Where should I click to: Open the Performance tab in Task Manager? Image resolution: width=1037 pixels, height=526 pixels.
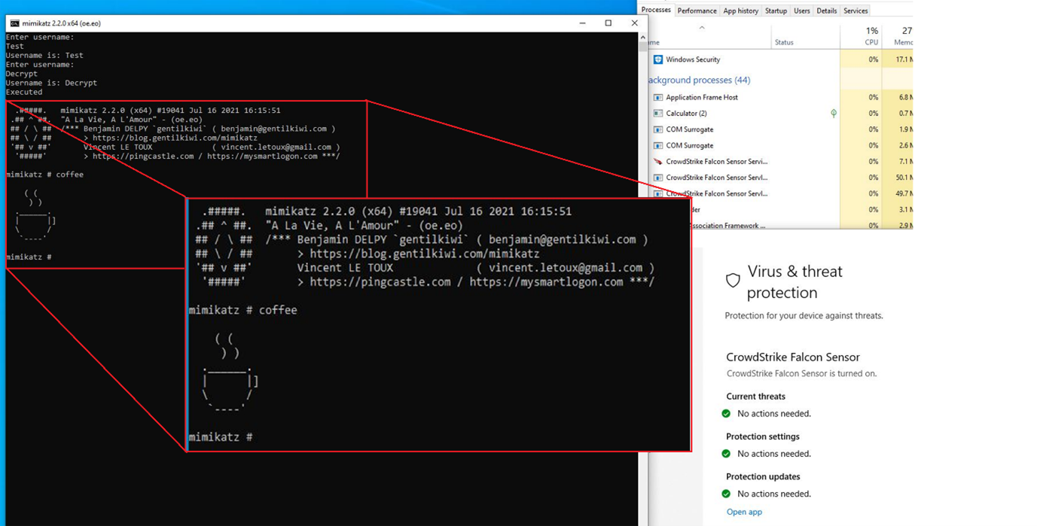[697, 11]
